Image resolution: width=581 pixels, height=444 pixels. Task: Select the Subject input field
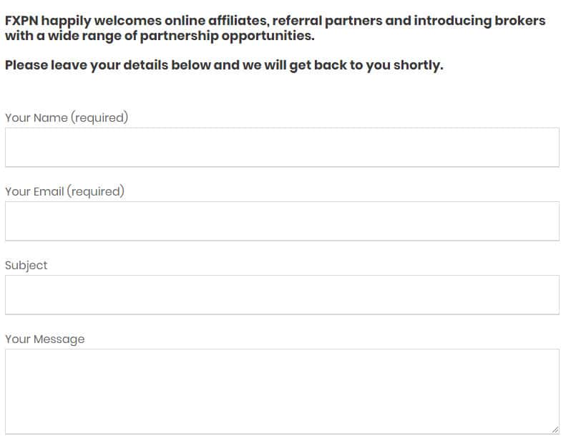pyautogui.click(x=282, y=295)
